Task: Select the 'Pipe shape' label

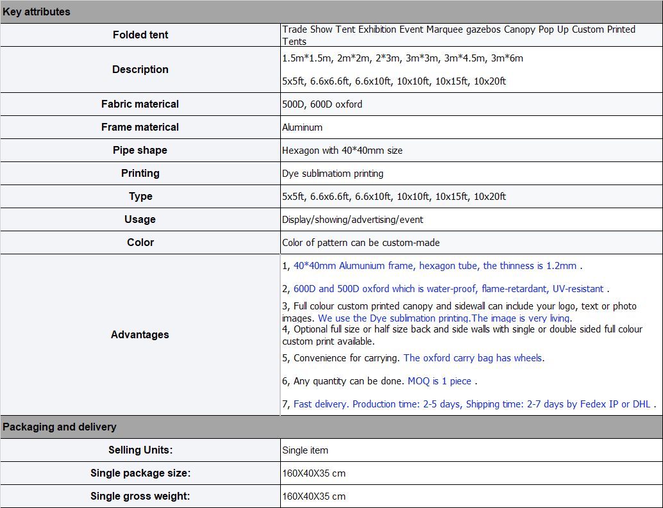Action: point(140,151)
